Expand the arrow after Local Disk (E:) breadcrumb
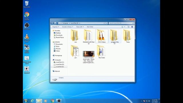 80,23
